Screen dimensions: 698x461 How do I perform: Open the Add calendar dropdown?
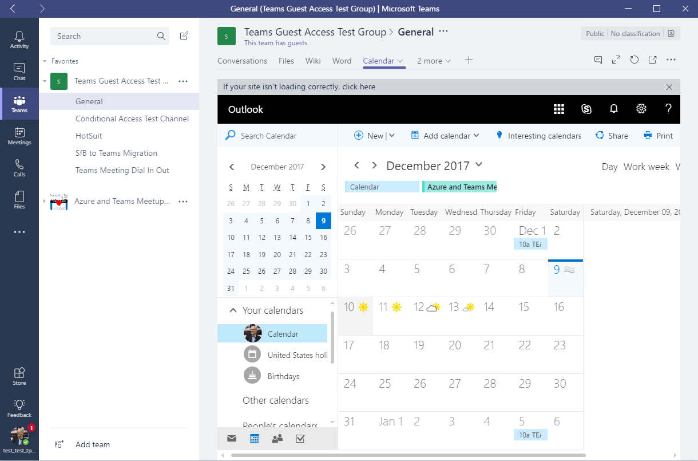coord(445,136)
